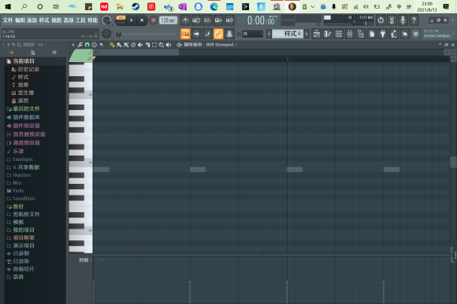Open the Channel rack view button
This screenshot has height=304, width=457.
339,34
